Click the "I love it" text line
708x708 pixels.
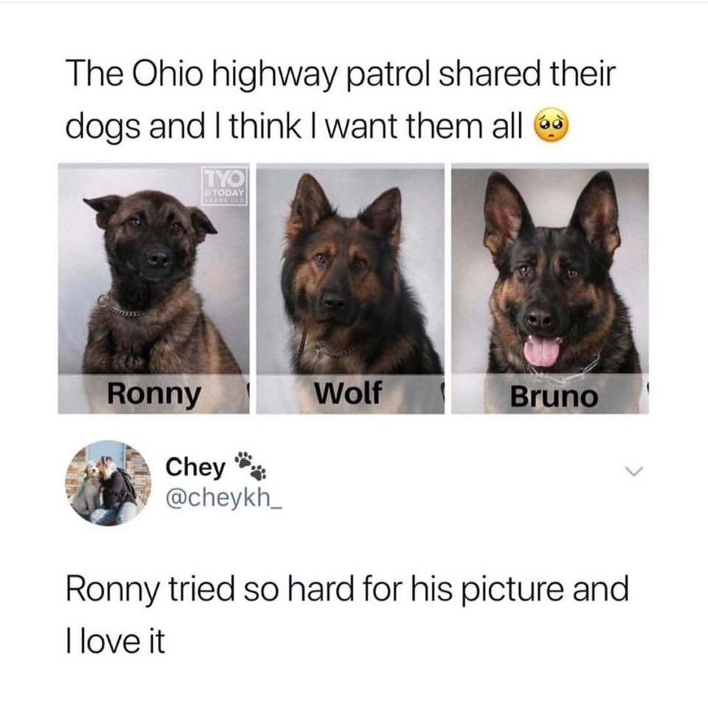(x=116, y=641)
